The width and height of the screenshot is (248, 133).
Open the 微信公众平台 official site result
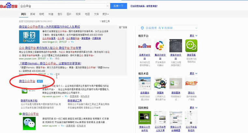27,81
